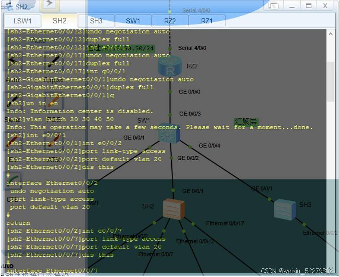Select the Copper cable icon in background palette
Image resolution: width=339 pixels, height=277 pixels.
point(53,62)
